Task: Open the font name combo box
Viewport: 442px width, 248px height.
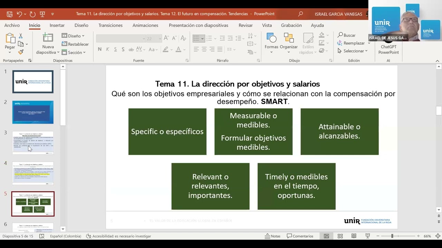Action: pos(121,39)
